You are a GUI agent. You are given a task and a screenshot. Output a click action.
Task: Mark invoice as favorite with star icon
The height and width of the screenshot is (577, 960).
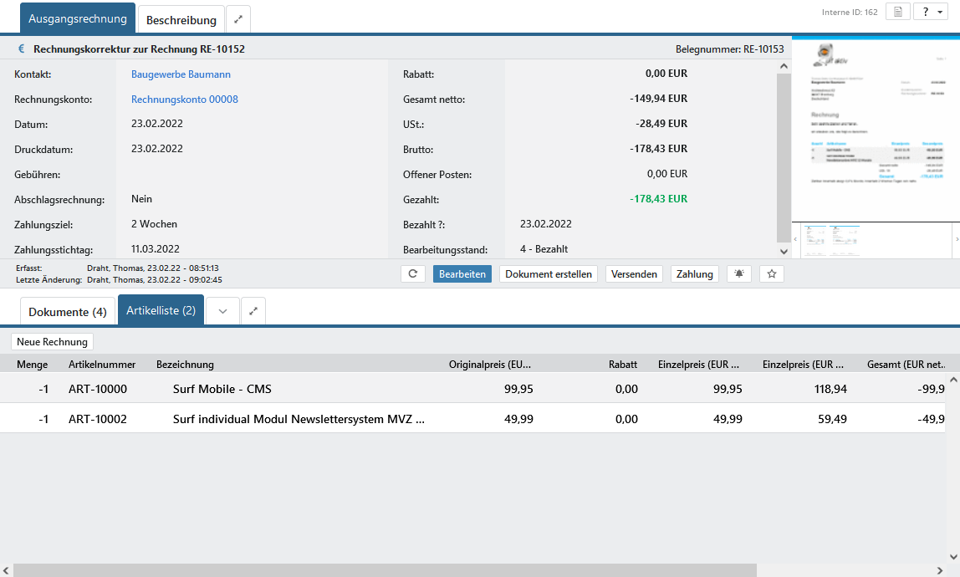pyautogui.click(x=771, y=274)
